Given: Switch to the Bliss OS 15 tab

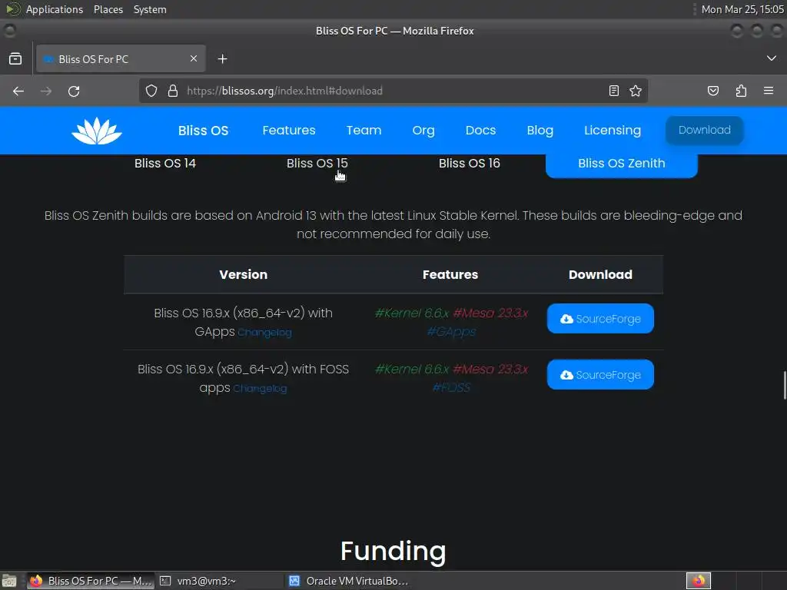Looking at the screenshot, I should [317, 163].
